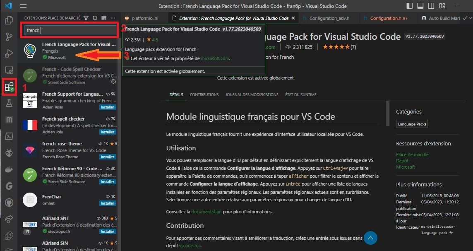Viewport: 473px width, 251px height.
Task: Refresh the extensions marketplace list
Action: tap(95, 18)
